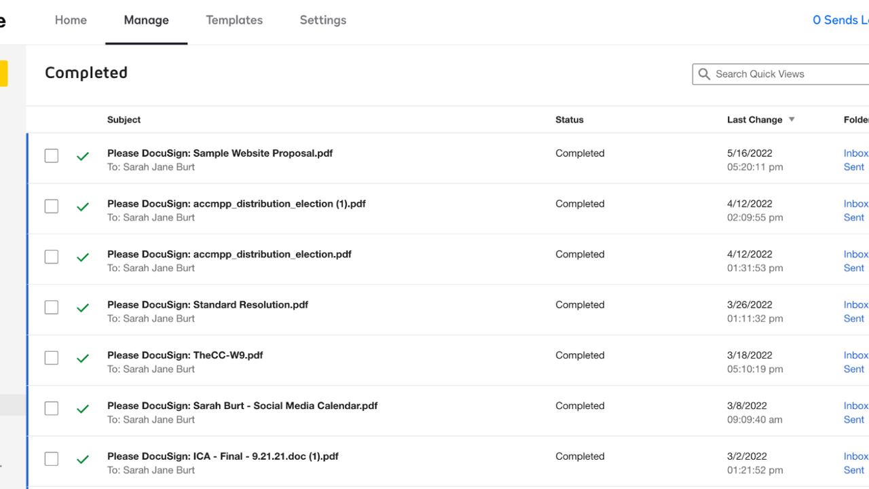Open Sample Website Proposal.pdf envelope
The image size is (869, 489).
point(220,153)
